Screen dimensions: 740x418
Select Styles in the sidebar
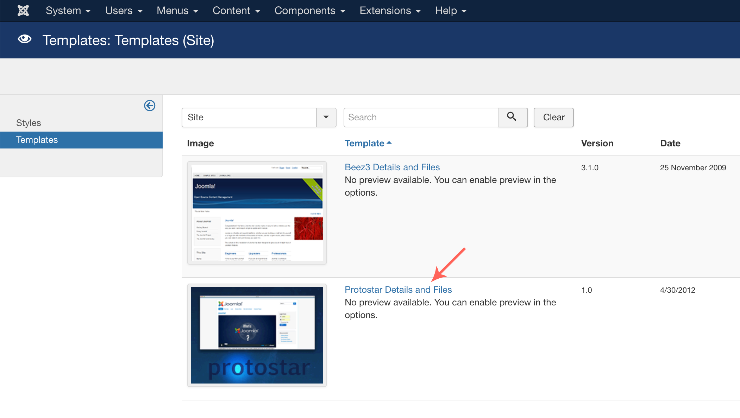point(29,123)
